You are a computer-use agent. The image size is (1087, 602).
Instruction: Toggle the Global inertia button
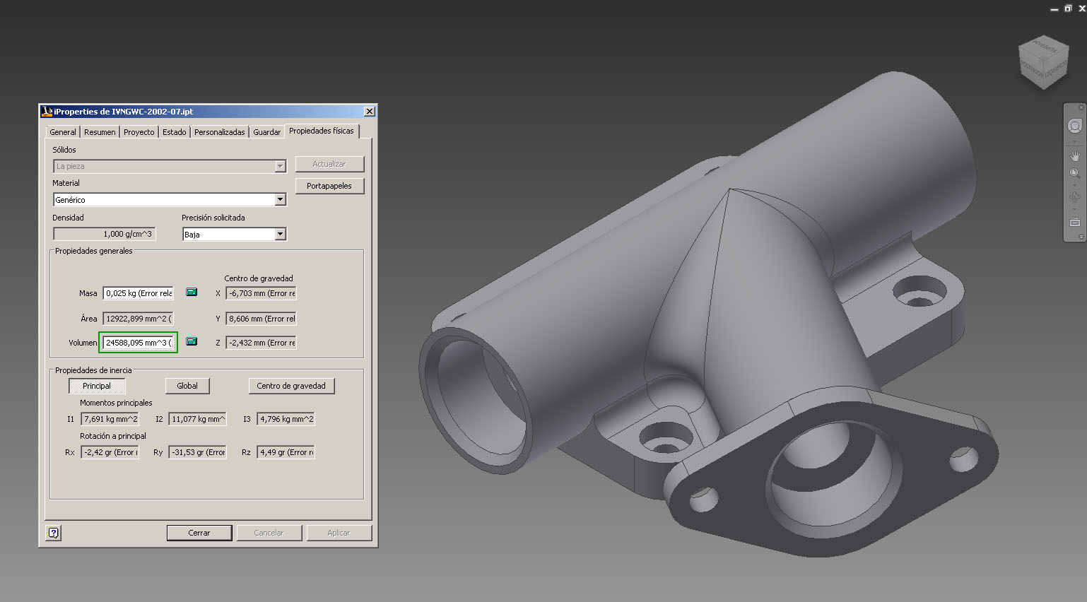[187, 386]
